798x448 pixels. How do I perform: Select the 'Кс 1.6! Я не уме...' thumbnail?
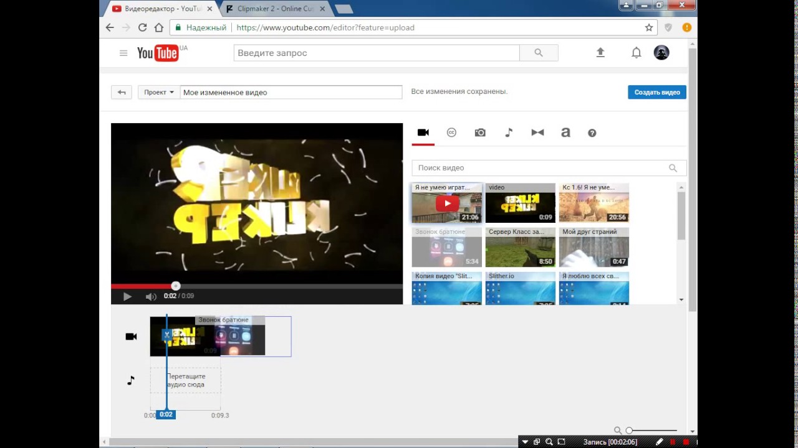tap(594, 203)
